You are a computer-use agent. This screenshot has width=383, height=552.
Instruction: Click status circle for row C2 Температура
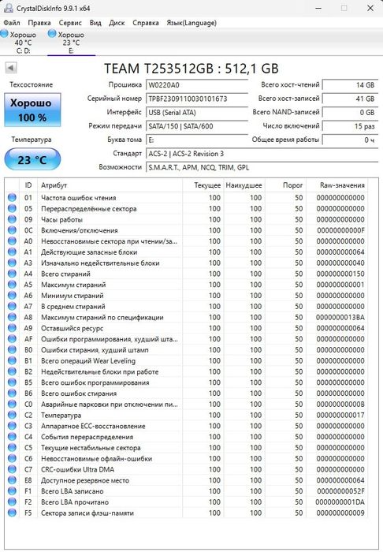point(12,415)
